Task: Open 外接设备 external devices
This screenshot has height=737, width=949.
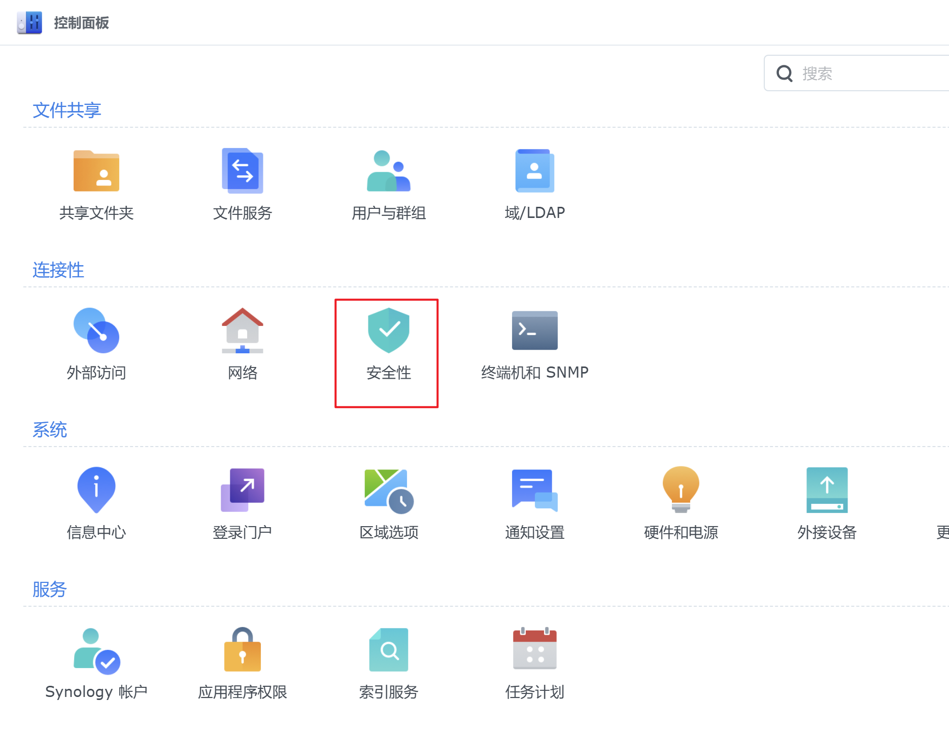Action: tap(827, 490)
